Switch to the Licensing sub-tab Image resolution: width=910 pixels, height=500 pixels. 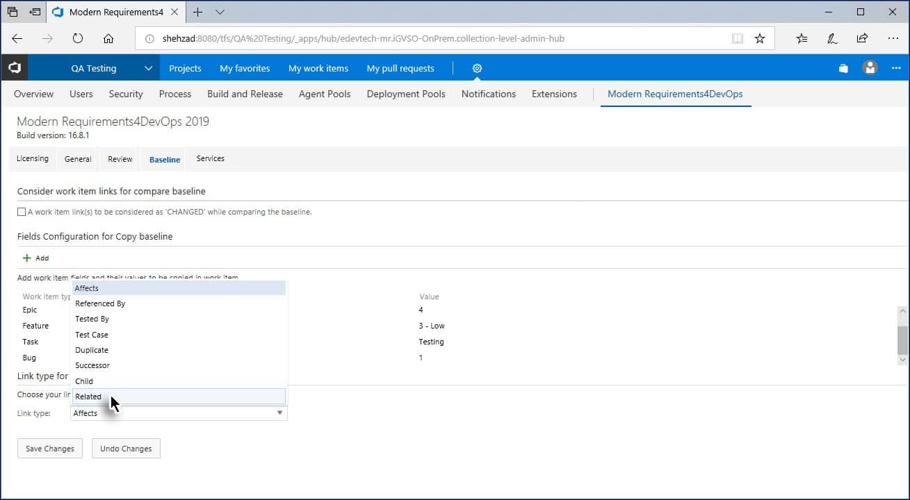(x=33, y=158)
